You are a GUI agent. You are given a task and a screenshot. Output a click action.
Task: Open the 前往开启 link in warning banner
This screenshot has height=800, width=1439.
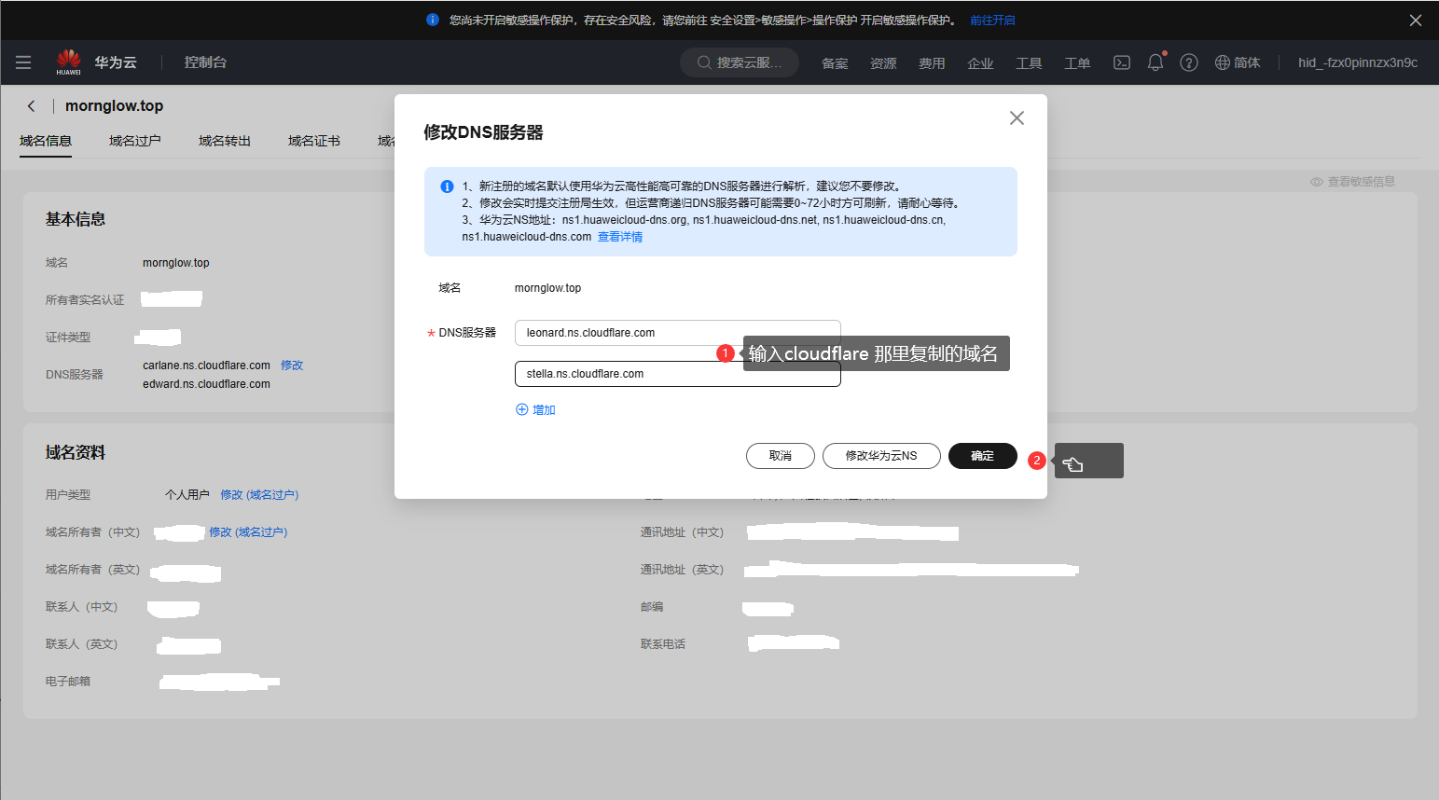[x=992, y=20]
